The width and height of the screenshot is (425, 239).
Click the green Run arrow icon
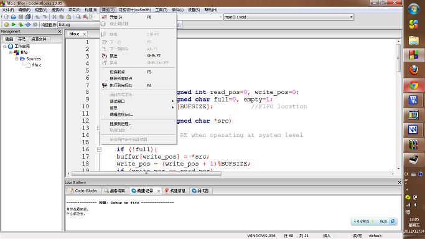pyautogui.click(x=14, y=25)
